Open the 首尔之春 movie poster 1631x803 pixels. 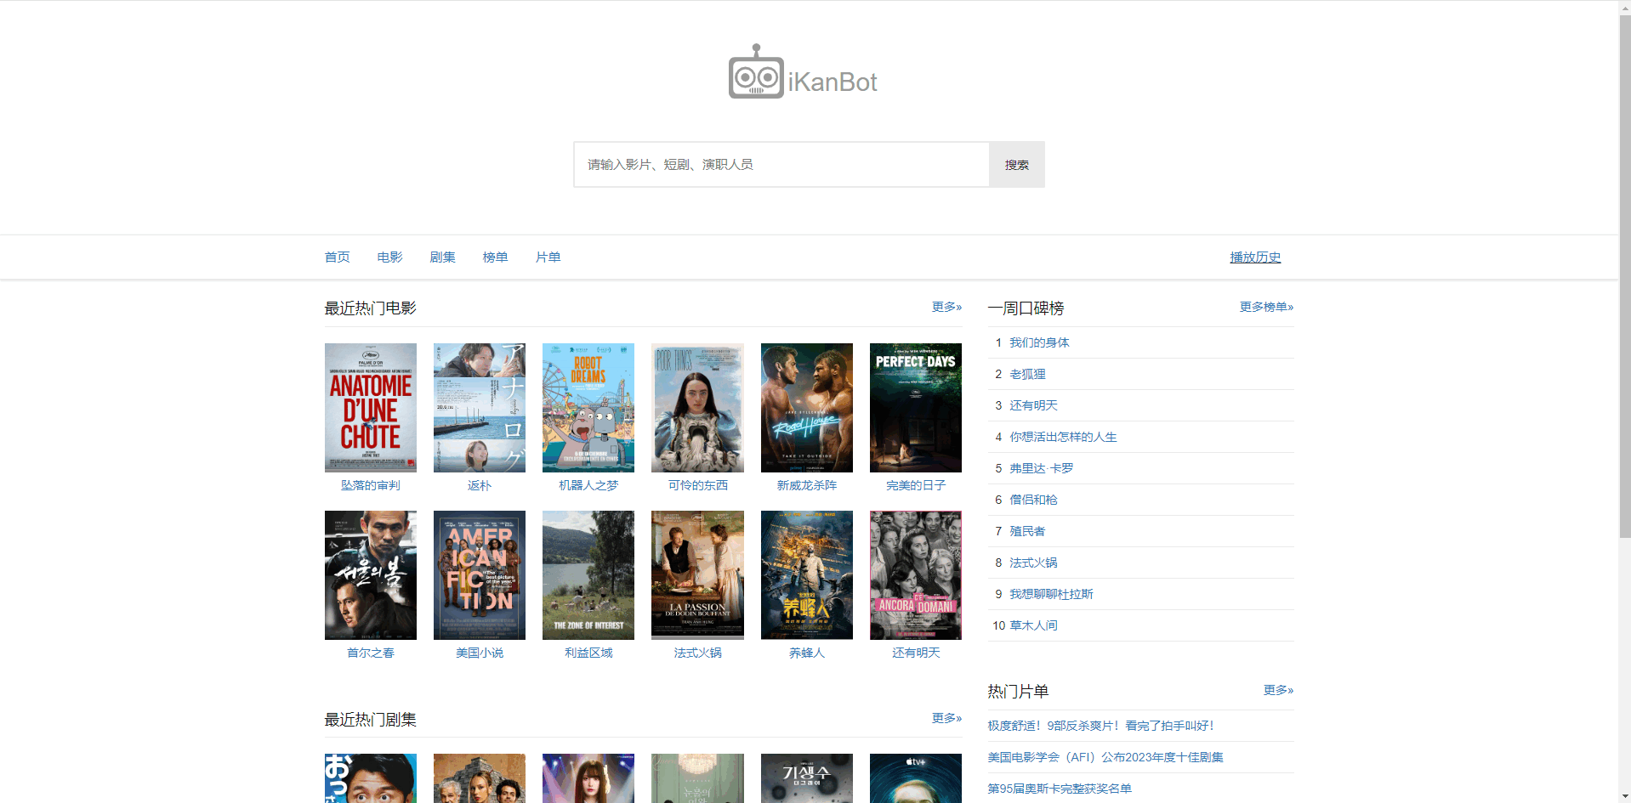click(x=371, y=575)
